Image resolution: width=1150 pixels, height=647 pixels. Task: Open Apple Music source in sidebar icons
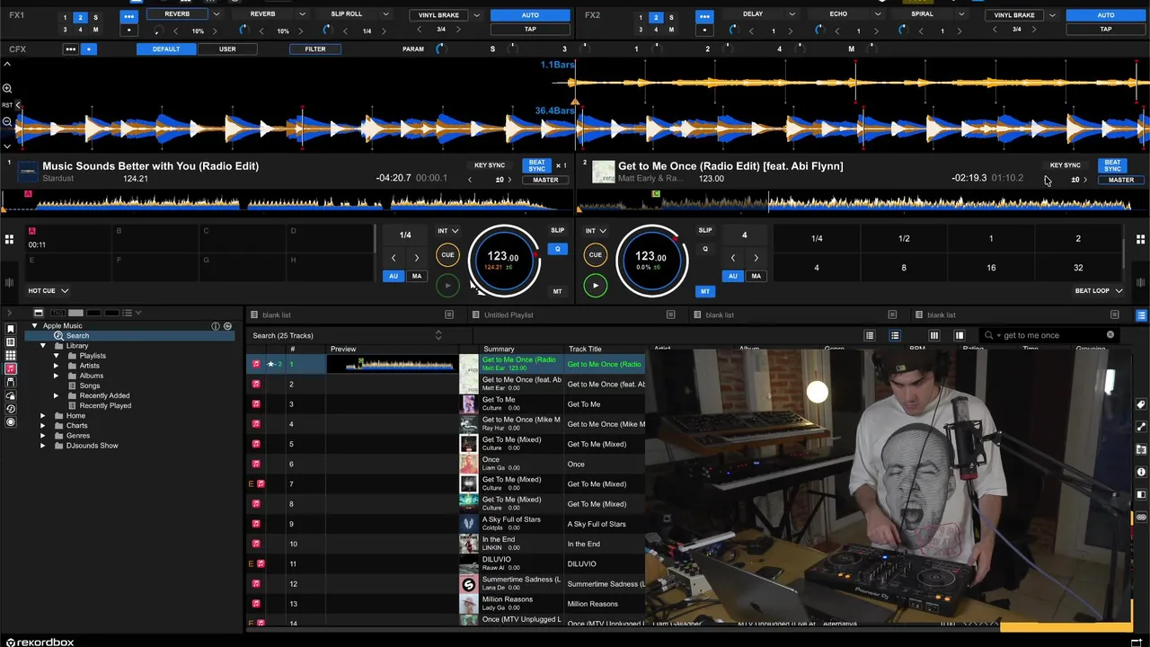click(11, 369)
